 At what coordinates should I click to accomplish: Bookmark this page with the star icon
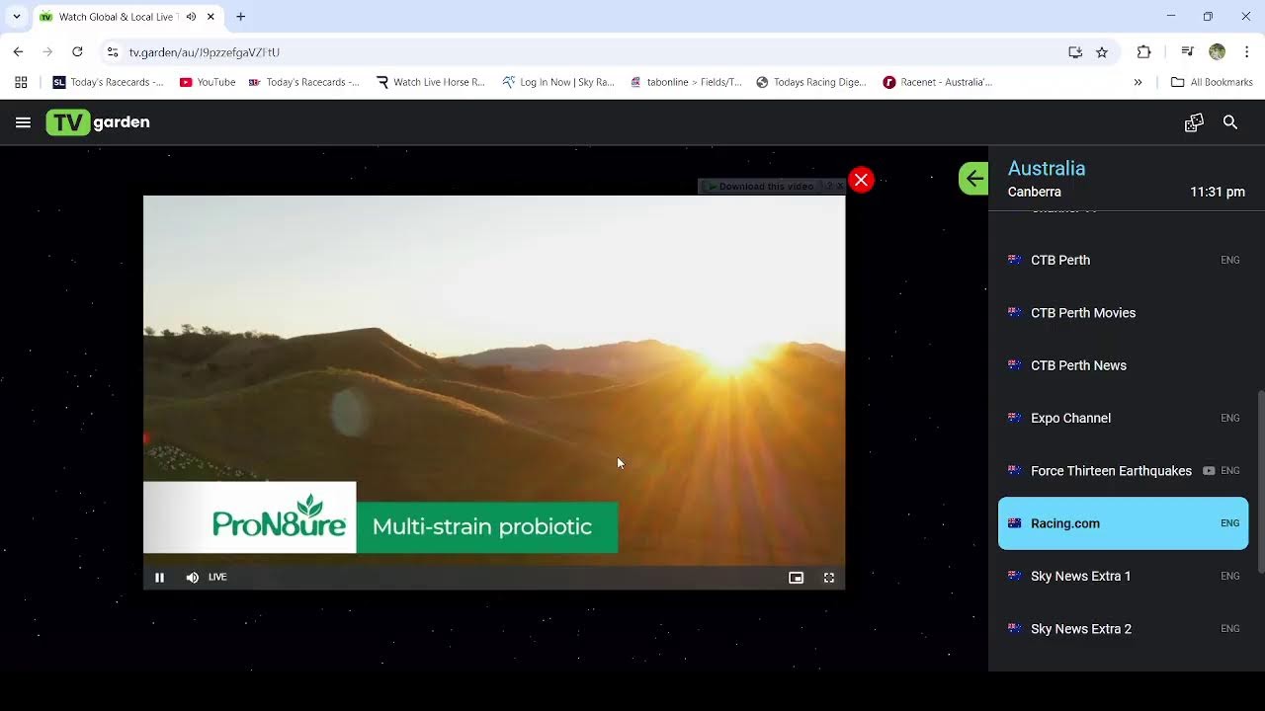coord(1102,52)
